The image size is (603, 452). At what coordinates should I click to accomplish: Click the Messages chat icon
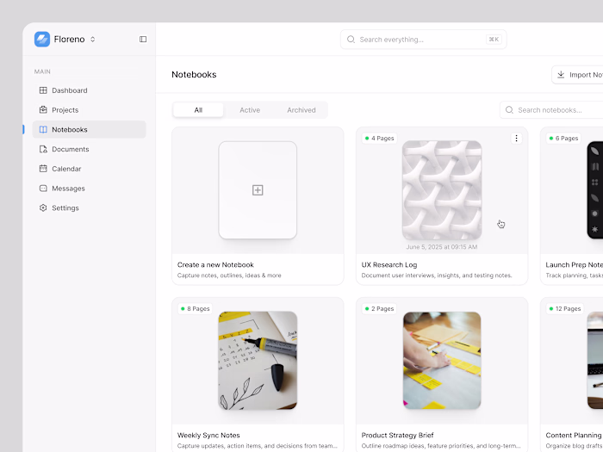43,189
